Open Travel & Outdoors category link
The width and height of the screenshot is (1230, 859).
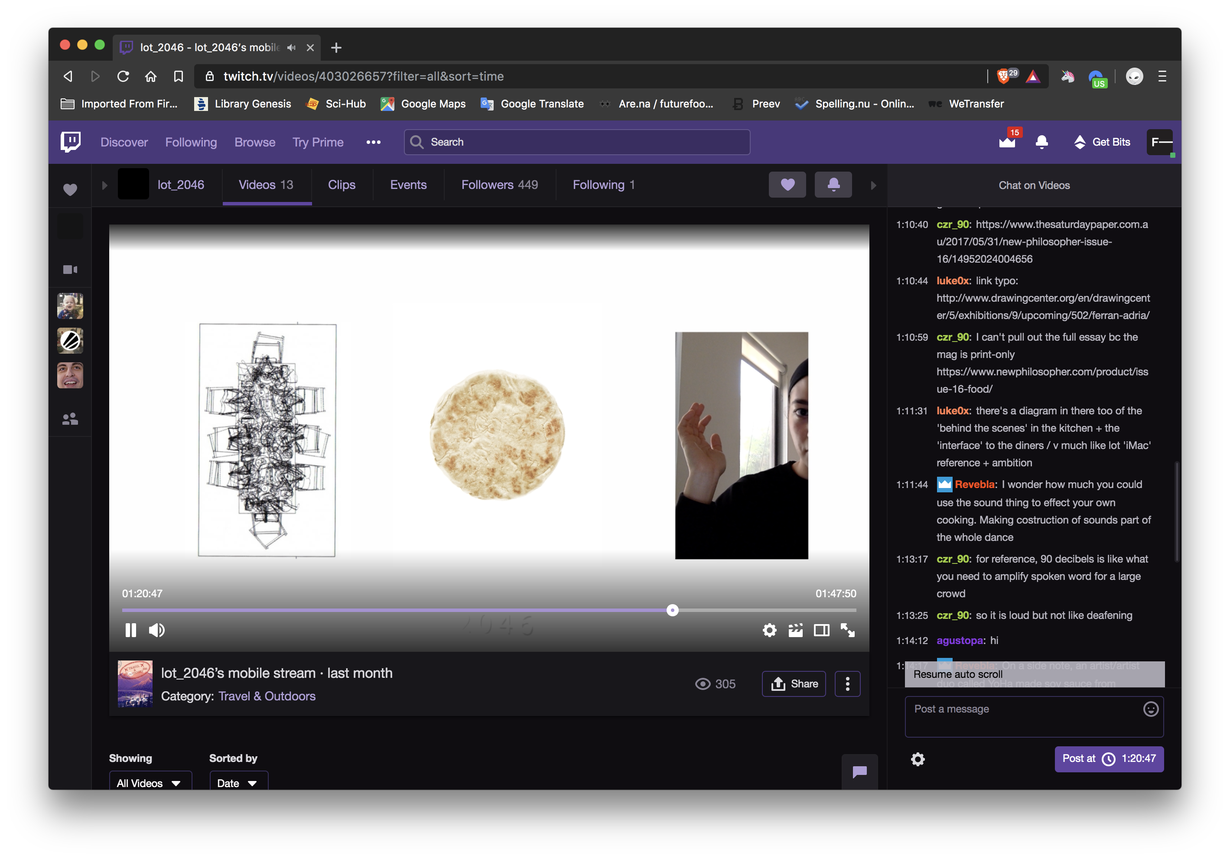[267, 696]
